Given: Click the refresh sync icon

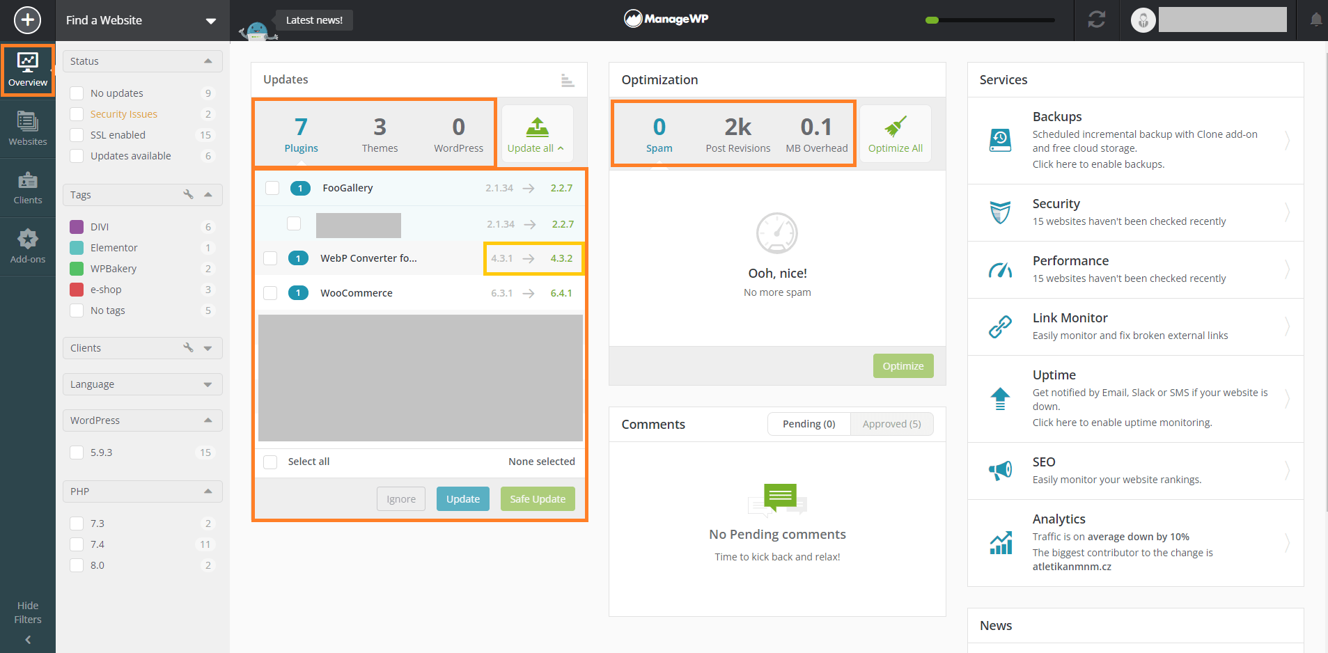Looking at the screenshot, I should pos(1097,19).
